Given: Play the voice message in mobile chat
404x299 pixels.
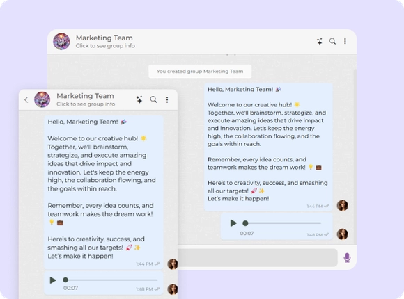Looking at the screenshot, I should (x=53, y=280).
